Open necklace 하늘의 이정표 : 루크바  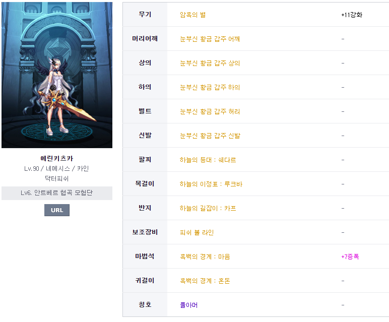[211, 184]
